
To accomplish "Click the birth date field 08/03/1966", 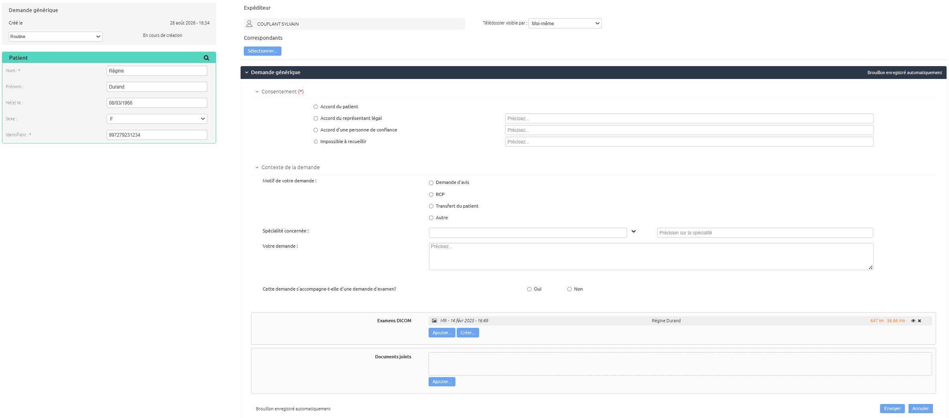I will [x=157, y=103].
